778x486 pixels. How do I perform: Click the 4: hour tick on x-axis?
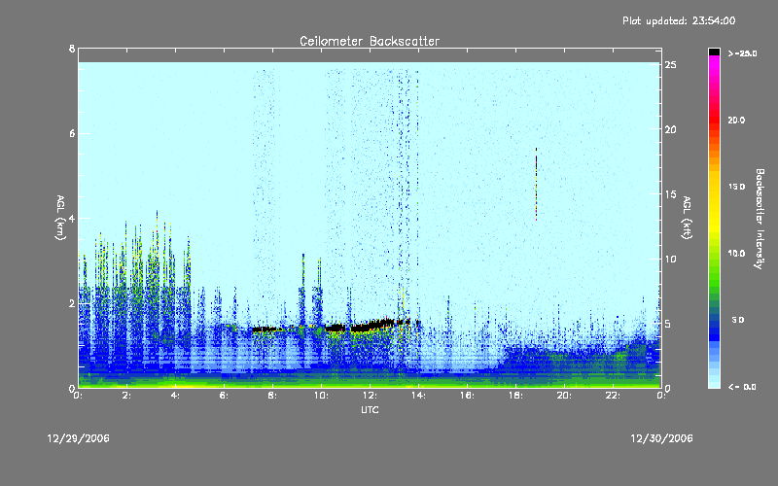[176, 396]
